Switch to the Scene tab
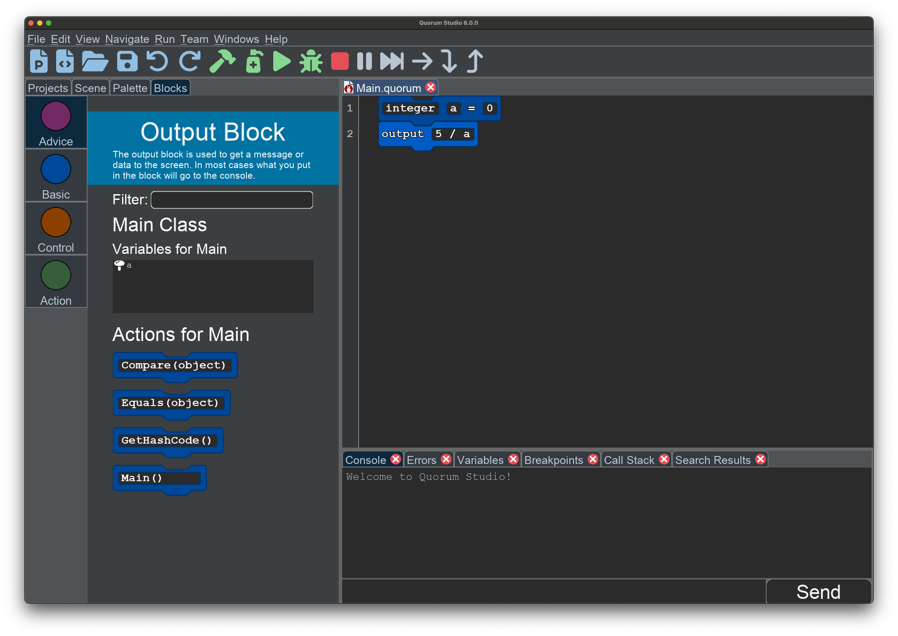 [x=90, y=88]
